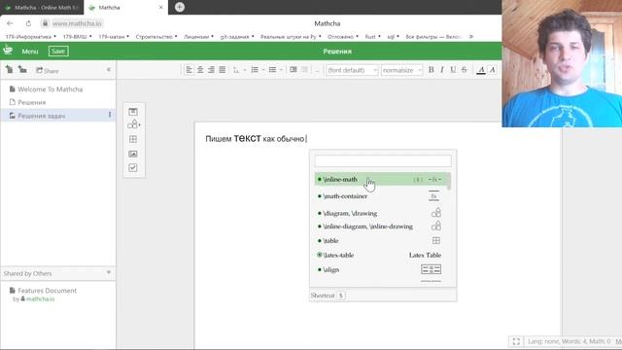622x350 pixels.
Task: Open the Rust bookmarks folder
Action: coord(372,37)
